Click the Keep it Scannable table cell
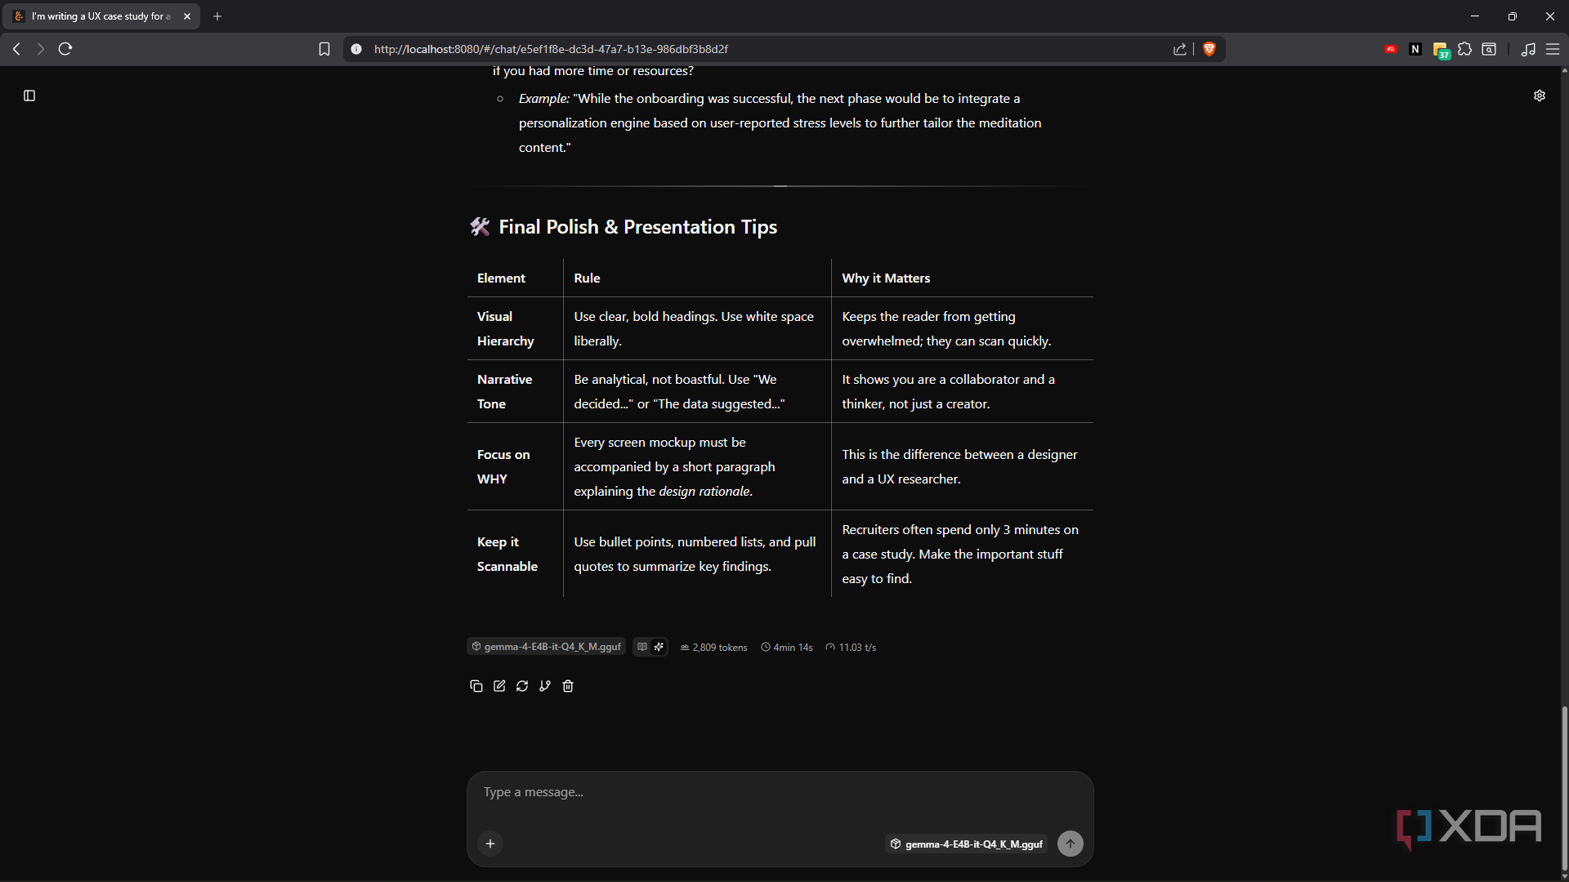Screen dimensions: 1569x882 tap(515, 554)
